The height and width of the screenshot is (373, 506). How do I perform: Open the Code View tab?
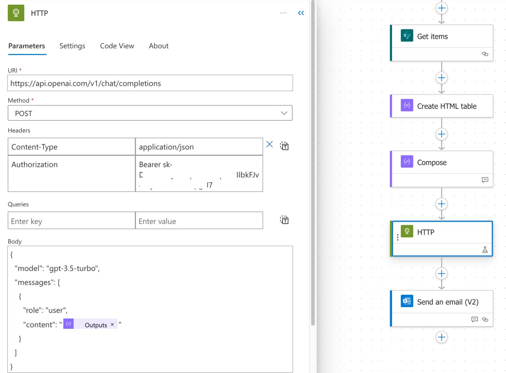tap(117, 46)
